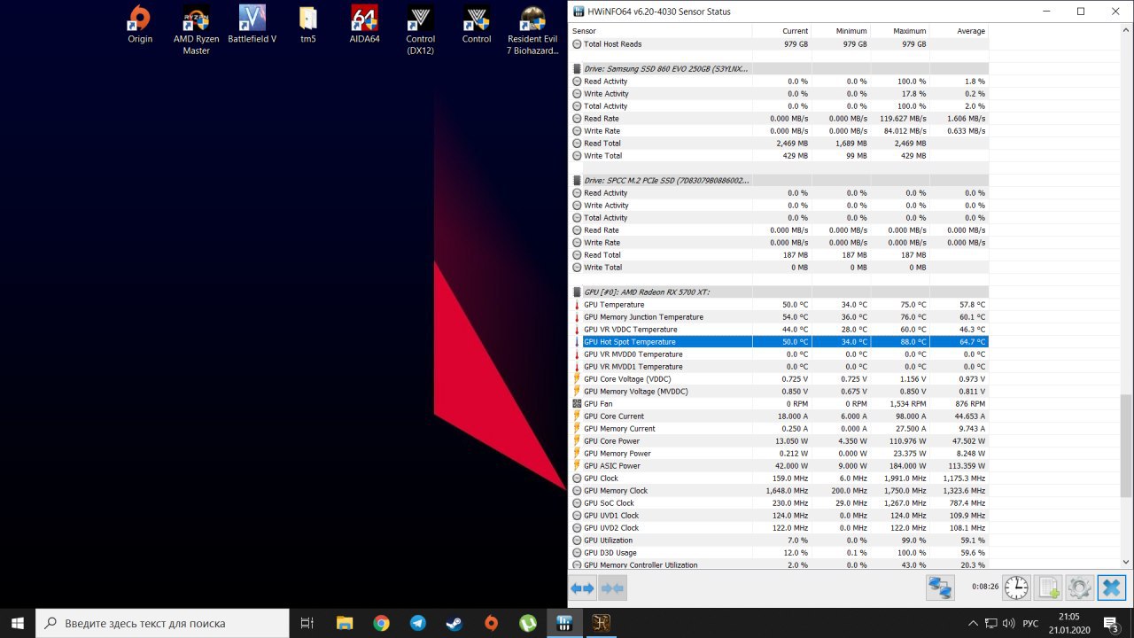Screen dimensions: 1134x638
Task: Select the Total Host Reads row
Action: pos(779,43)
